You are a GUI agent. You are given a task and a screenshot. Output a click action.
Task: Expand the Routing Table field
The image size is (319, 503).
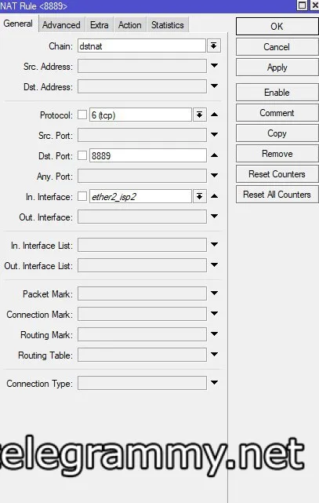pos(214,355)
